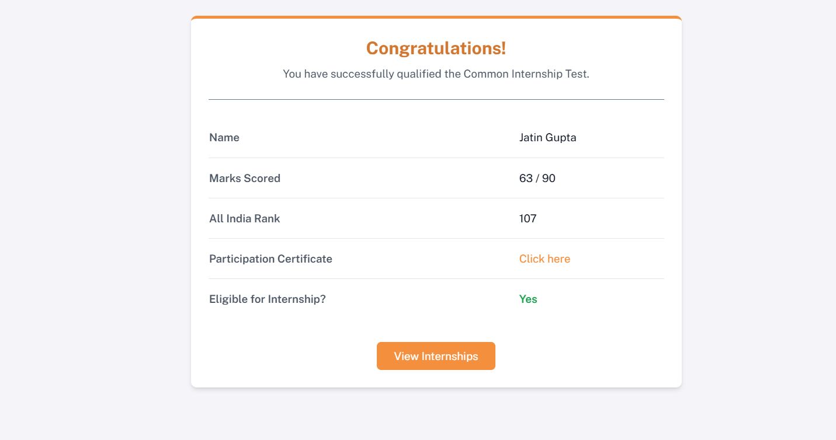Select the name Jatin Gupta
The image size is (836, 440).
click(x=547, y=137)
